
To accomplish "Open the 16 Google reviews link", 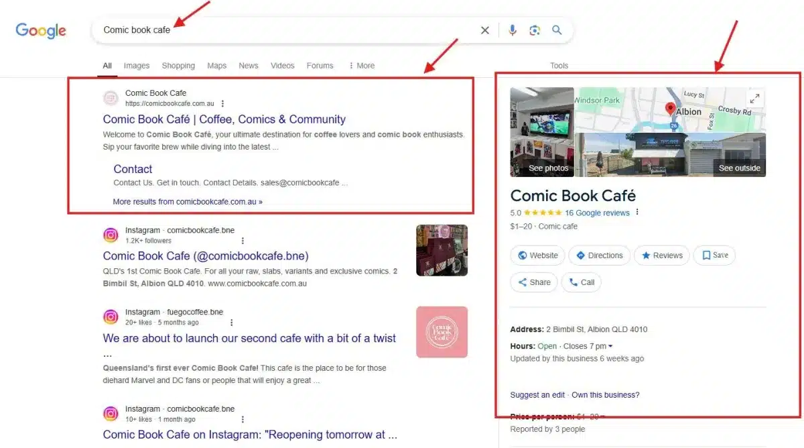I will pyautogui.click(x=597, y=213).
